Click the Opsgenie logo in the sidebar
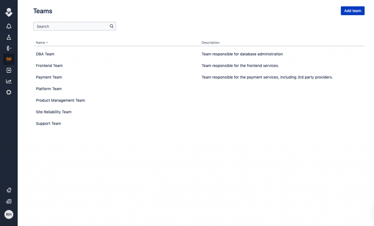Screen dimensions: 374x226 point(9,12)
